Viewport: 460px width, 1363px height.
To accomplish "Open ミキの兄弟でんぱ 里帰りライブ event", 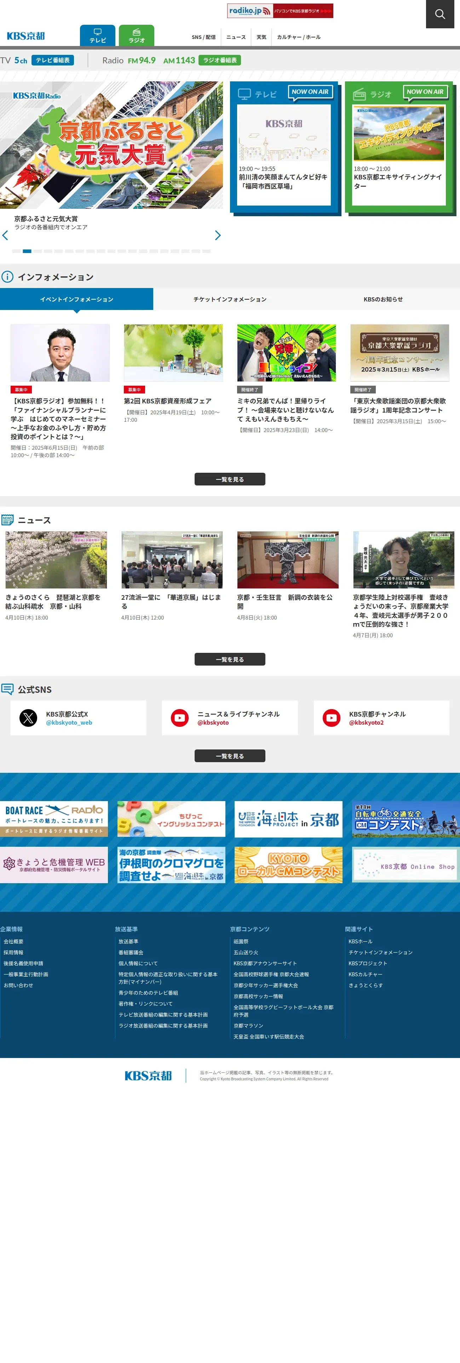I will click(x=286, y=379).
